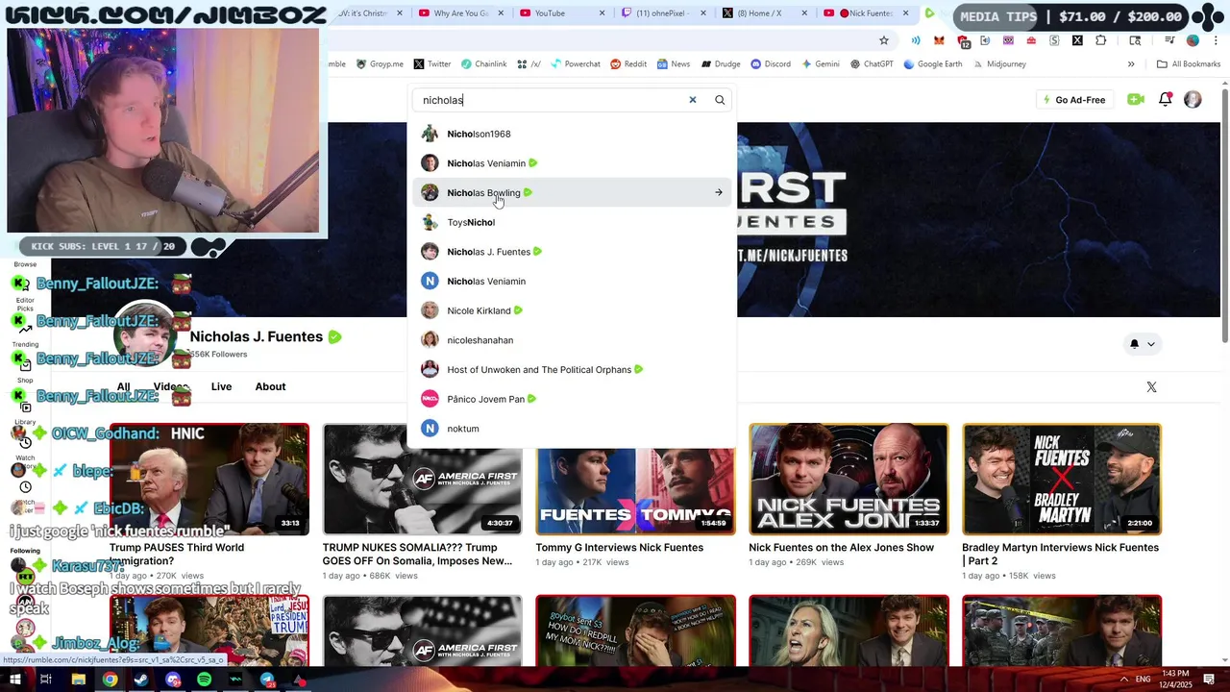Open the user profile avatar in Rumble header
The width and height of the screenshot is (1230, 692).
tap(1193, 100)
